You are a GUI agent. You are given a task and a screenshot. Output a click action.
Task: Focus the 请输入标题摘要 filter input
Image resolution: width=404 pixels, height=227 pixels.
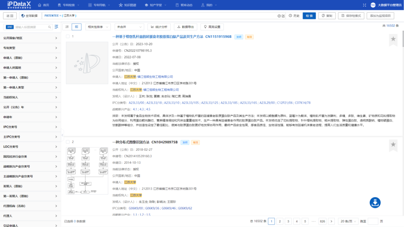point(31,27)
